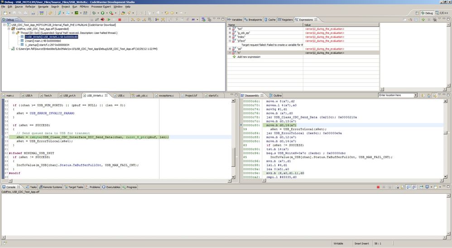Open the Refactor menu
Image resolution: width=452 pixels, height=248 pixels.
(x=30, y=7)
